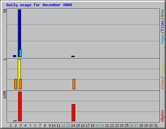Click day label '23' on the axis
The image size is (166, 129).
pos(117,125)
